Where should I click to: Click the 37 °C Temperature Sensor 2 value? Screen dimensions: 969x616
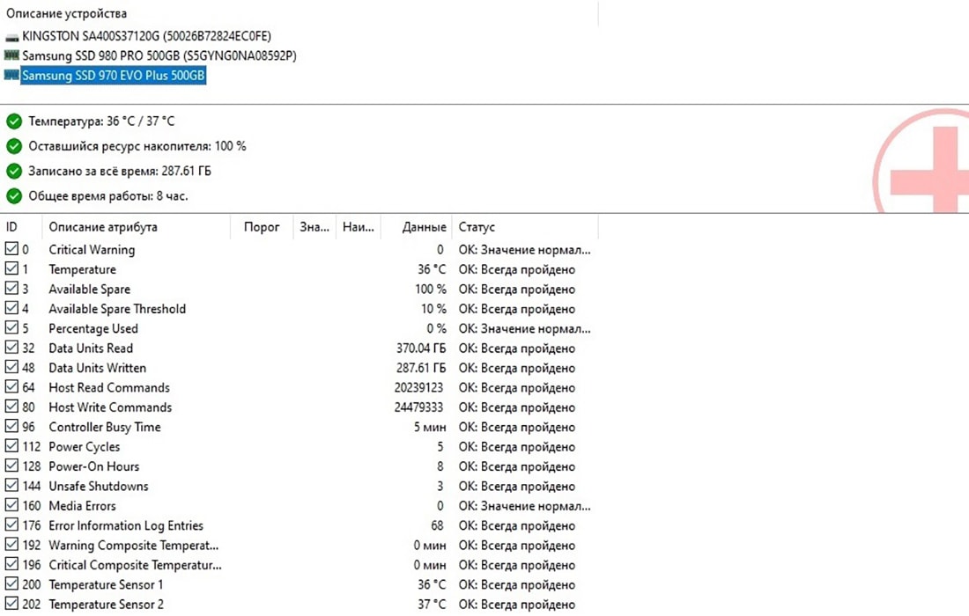click(432, 605)
